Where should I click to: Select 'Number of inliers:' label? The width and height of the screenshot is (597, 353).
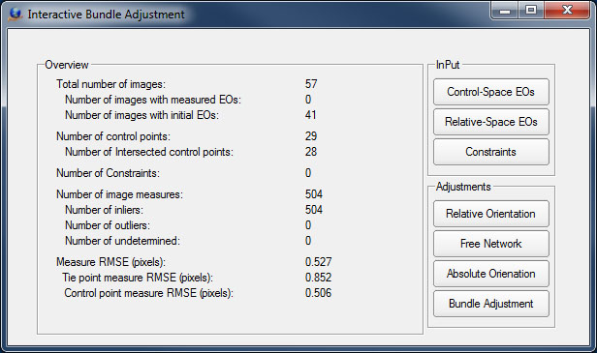coord(105,210)
